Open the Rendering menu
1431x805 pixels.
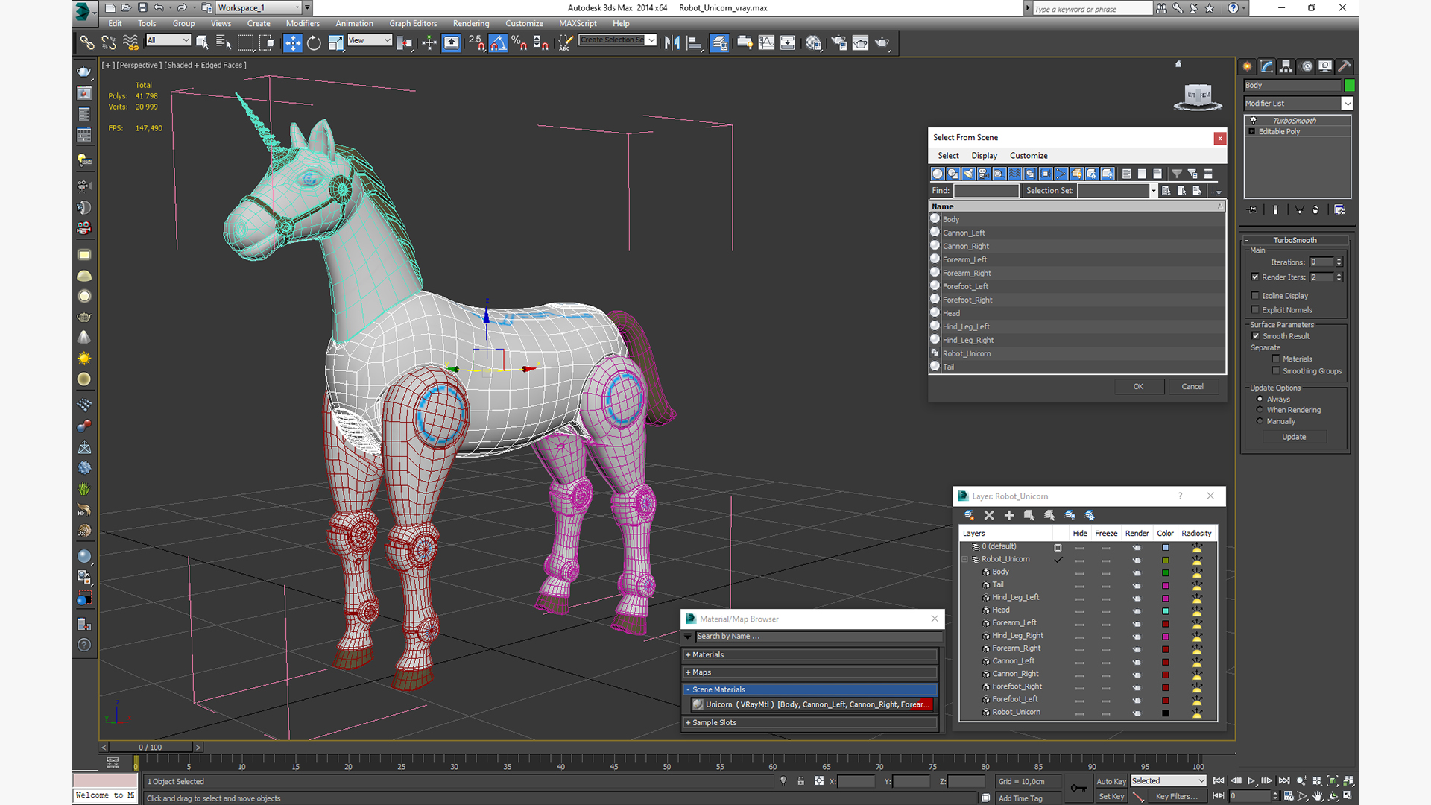tap(470, 23)
